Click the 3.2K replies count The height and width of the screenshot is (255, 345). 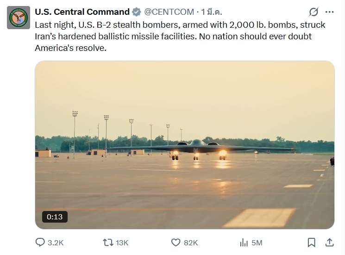coord(56,243)
